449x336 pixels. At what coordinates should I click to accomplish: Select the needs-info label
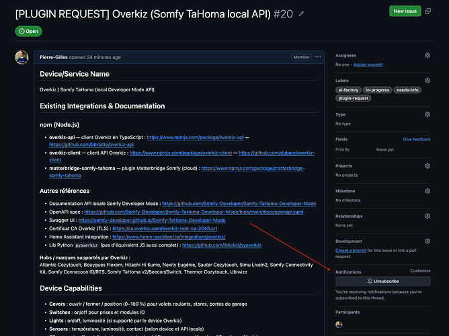point(407,90)
